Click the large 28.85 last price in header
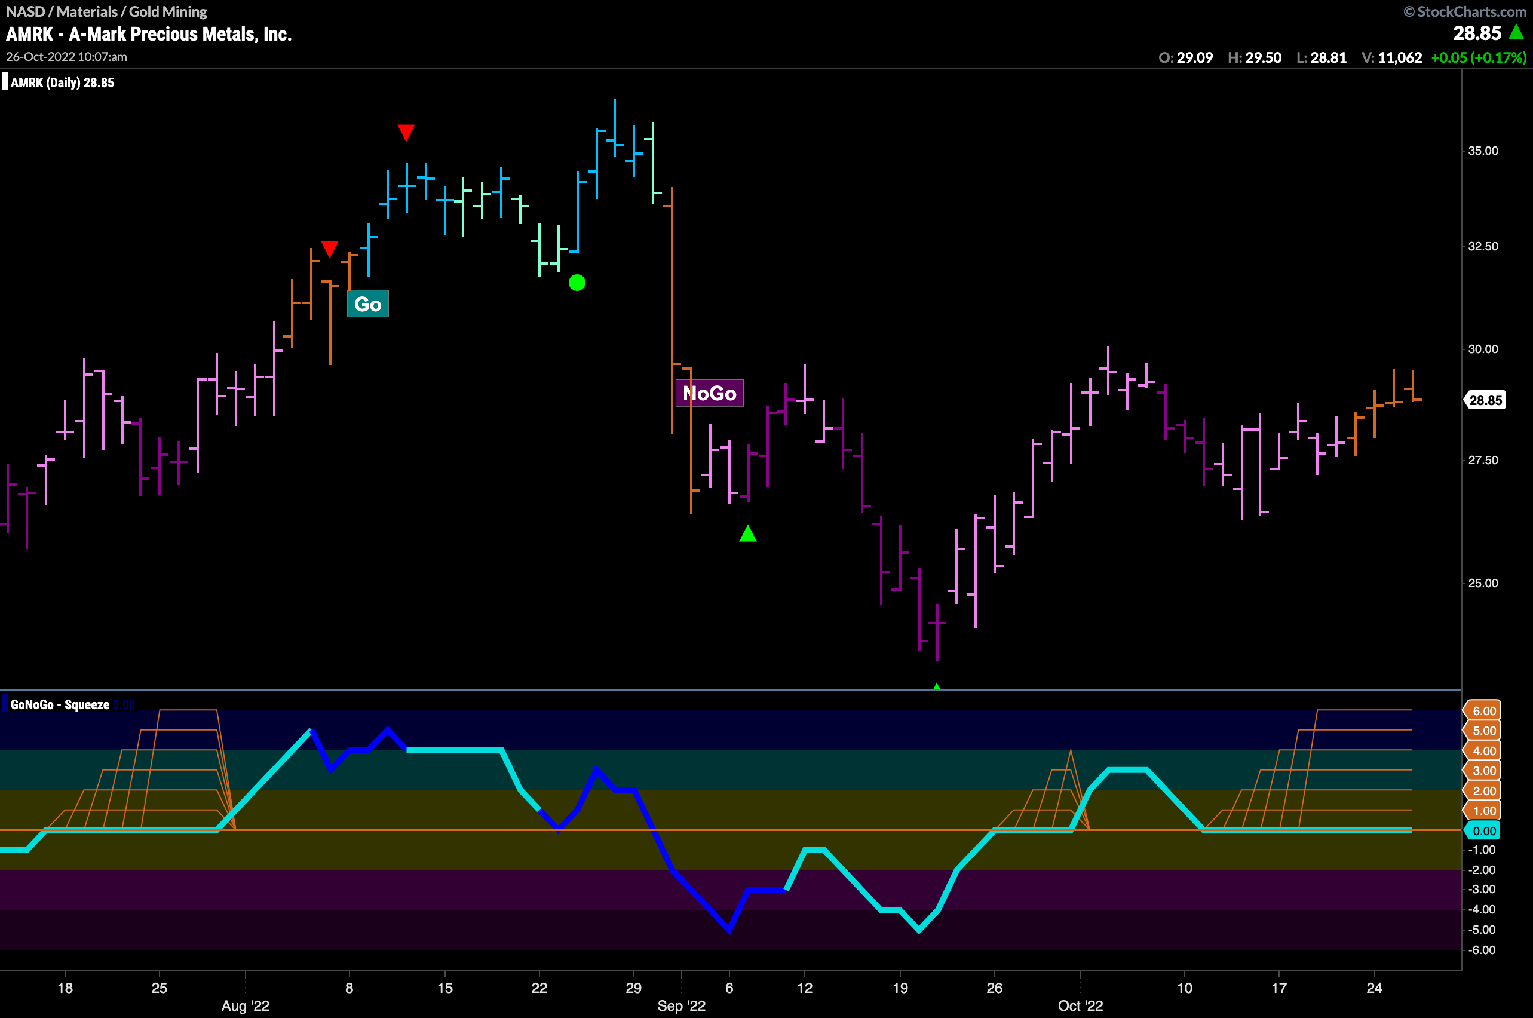This screenshot has height=1018, width=1533. [x=1477, y=32]
